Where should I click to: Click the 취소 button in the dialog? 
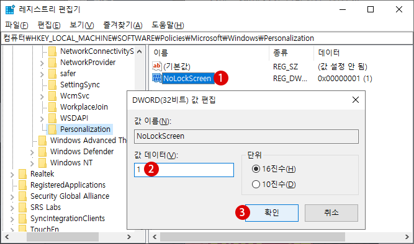(331, 213)
